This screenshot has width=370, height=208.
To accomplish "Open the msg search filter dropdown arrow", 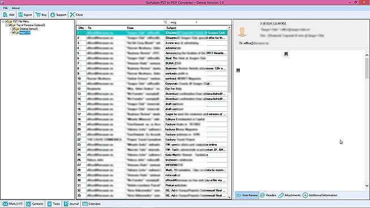I will pyautogui.click(x=196, y=23).
